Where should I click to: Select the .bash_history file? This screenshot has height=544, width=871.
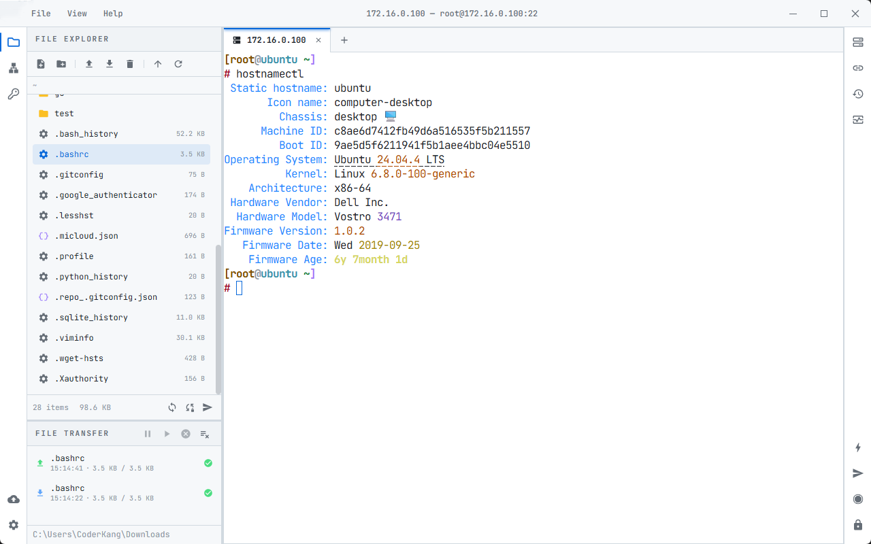121,134
